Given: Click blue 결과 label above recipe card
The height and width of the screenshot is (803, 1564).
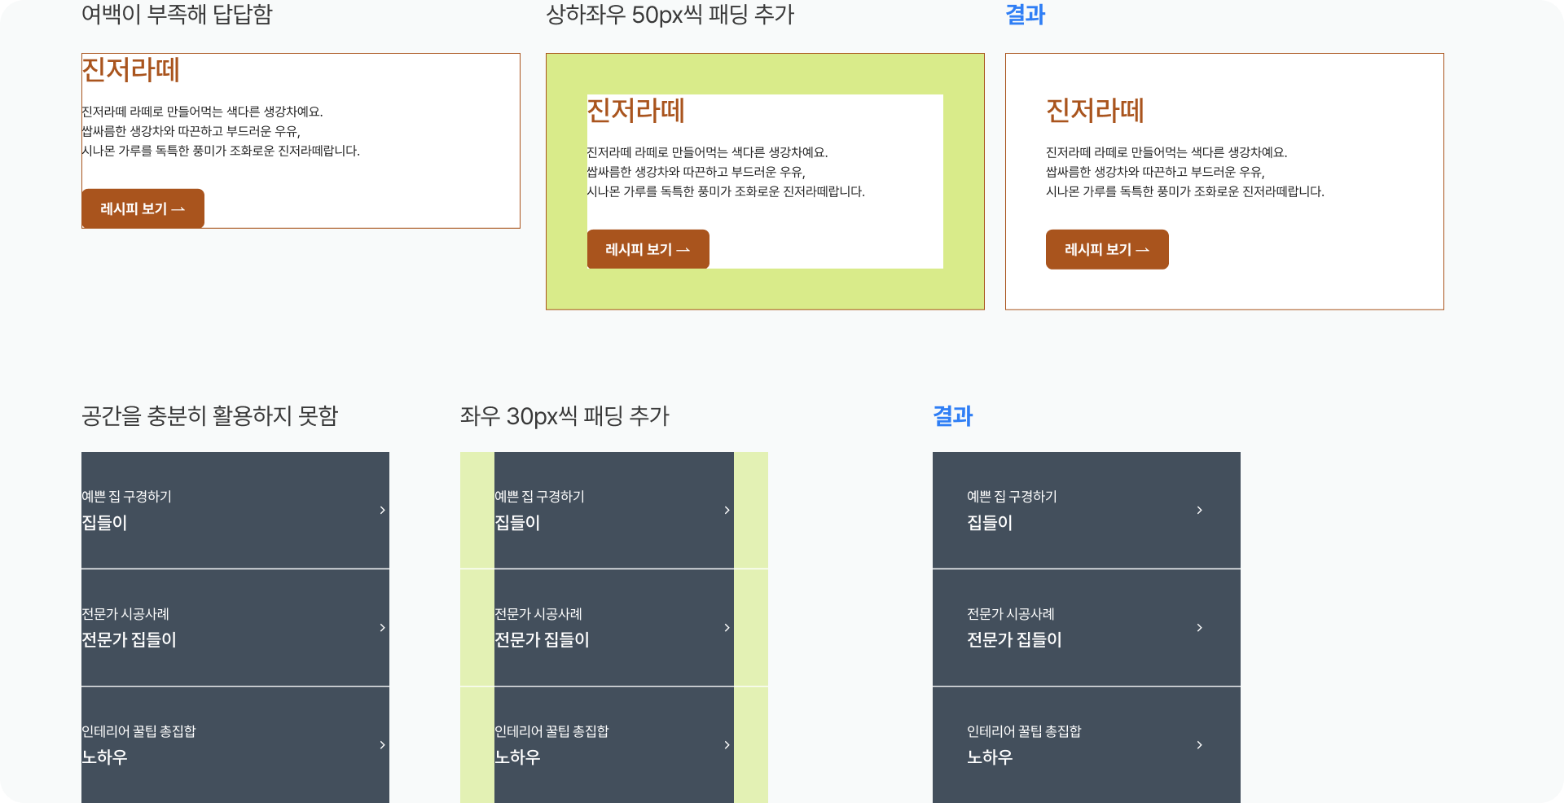Looking at the screenshot, I should [1025, 15].
